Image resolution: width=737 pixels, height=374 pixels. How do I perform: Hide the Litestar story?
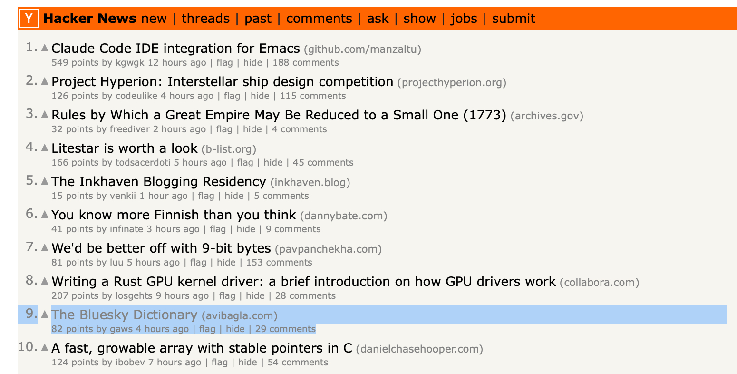point(273,163)
